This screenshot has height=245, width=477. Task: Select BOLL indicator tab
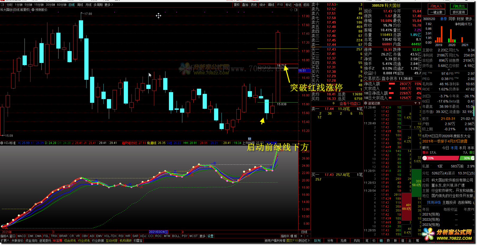176,236
